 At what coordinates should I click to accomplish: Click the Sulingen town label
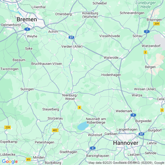tap(27, 89)
